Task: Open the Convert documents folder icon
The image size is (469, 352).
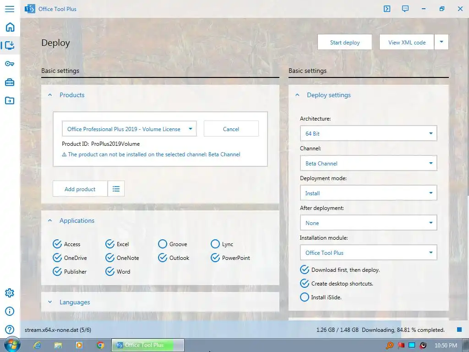Action: [x=10, y=100]
